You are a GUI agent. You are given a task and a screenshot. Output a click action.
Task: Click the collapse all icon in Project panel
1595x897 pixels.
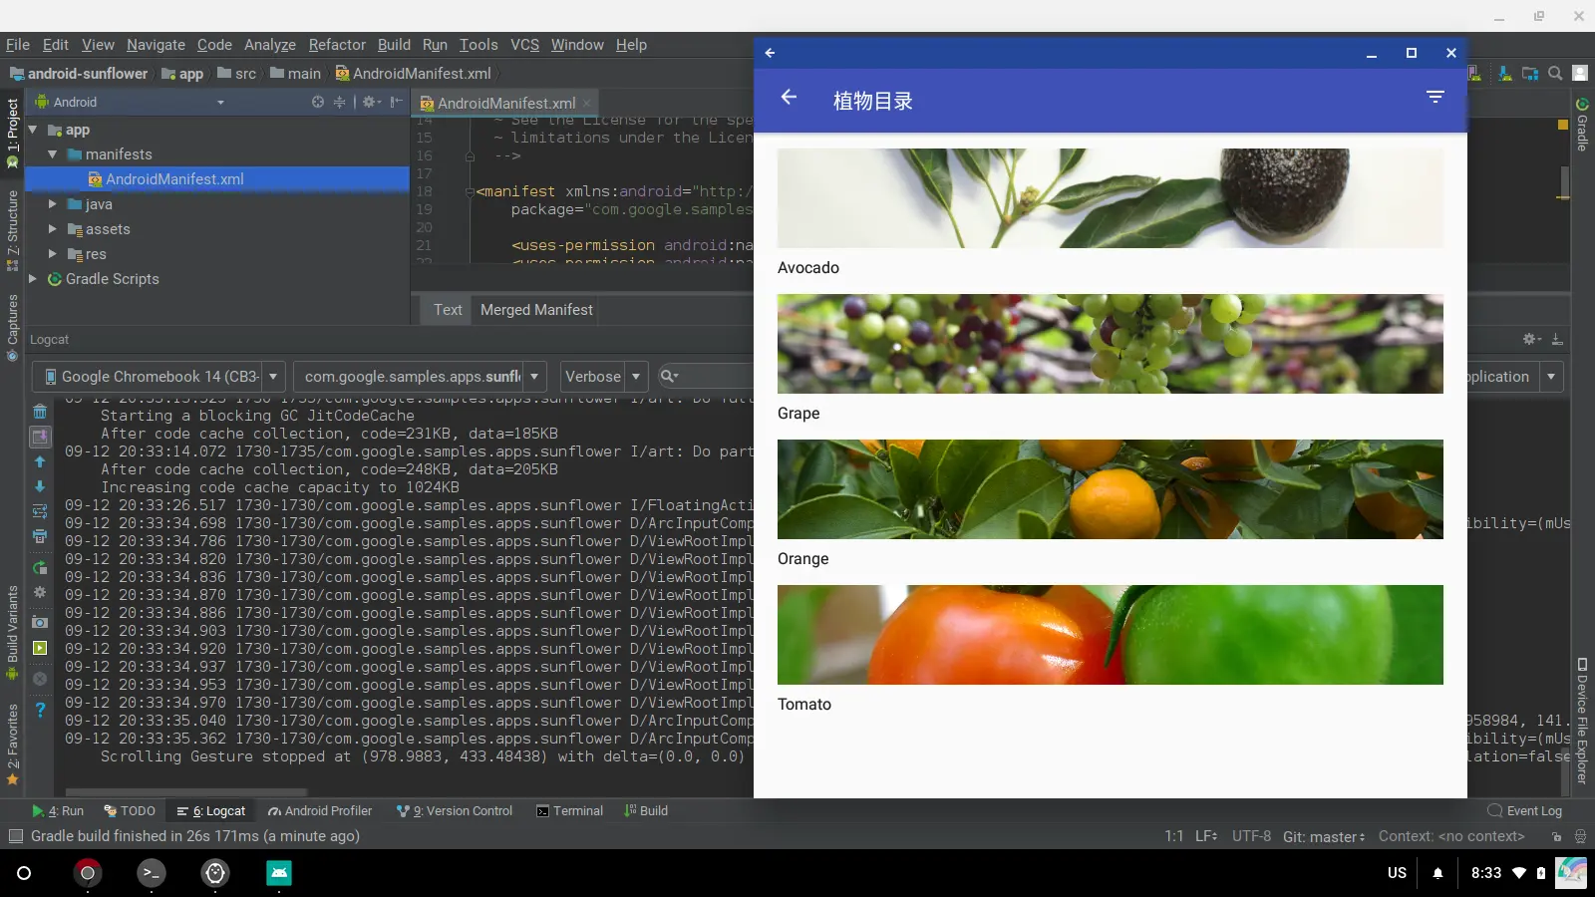point(339,102)
